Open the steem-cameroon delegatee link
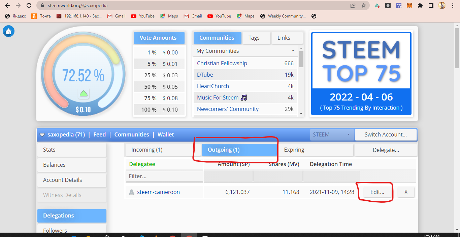460x237 pixels. [158, 192]
